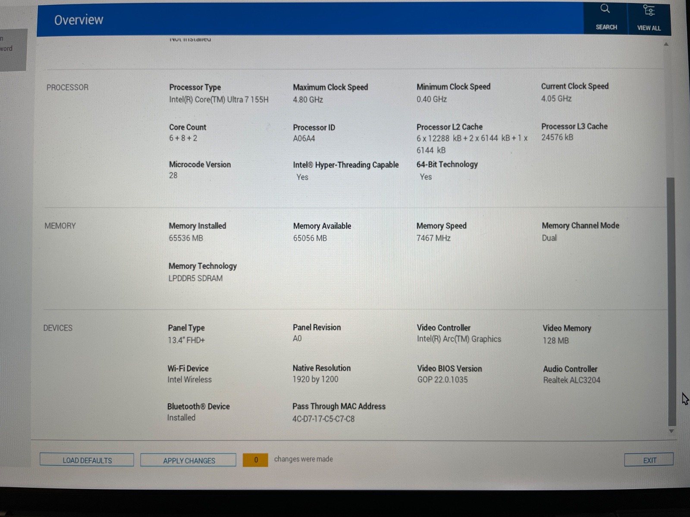Select the 7467 MHz value
The image size is (690, 517).
tap(433, 238)
